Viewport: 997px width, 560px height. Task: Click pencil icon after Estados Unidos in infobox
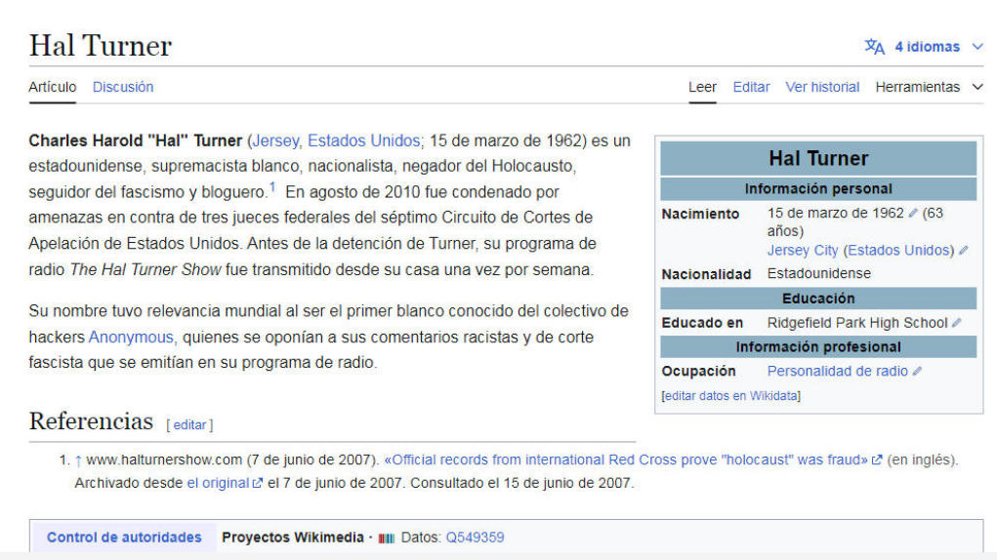964,251
